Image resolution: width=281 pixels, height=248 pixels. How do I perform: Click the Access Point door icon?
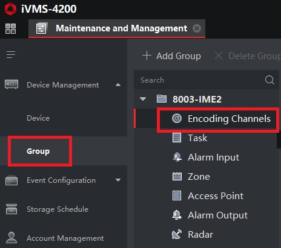tap(177, 196)
